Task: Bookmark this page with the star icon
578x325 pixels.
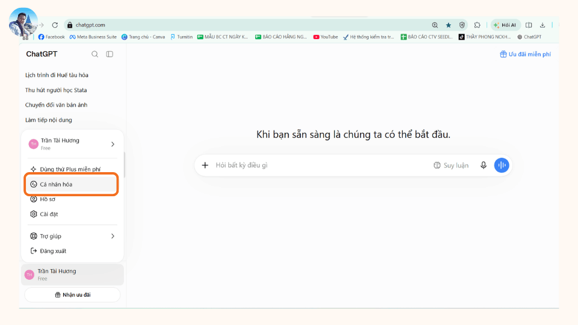Action: click(448, 25)
